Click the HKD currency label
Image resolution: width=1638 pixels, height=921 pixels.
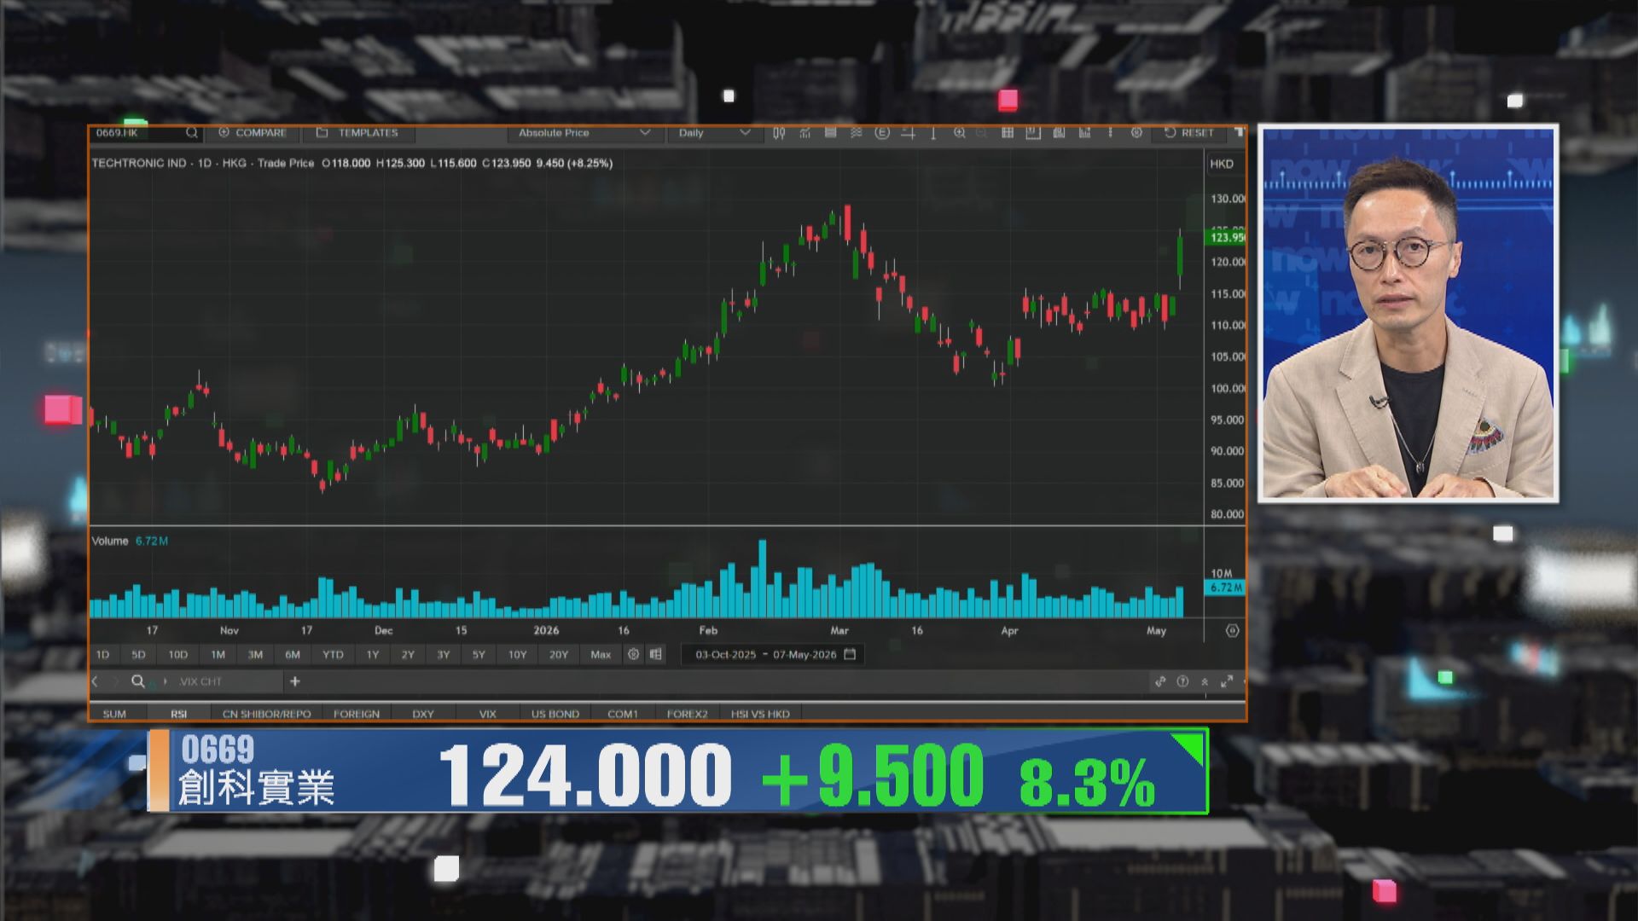pos(1222,164)
